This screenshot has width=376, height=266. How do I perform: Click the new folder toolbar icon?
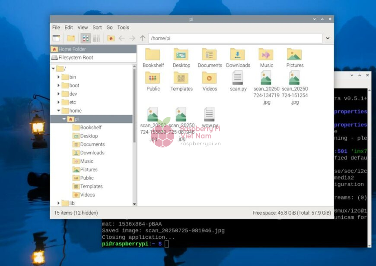(71, 38)
